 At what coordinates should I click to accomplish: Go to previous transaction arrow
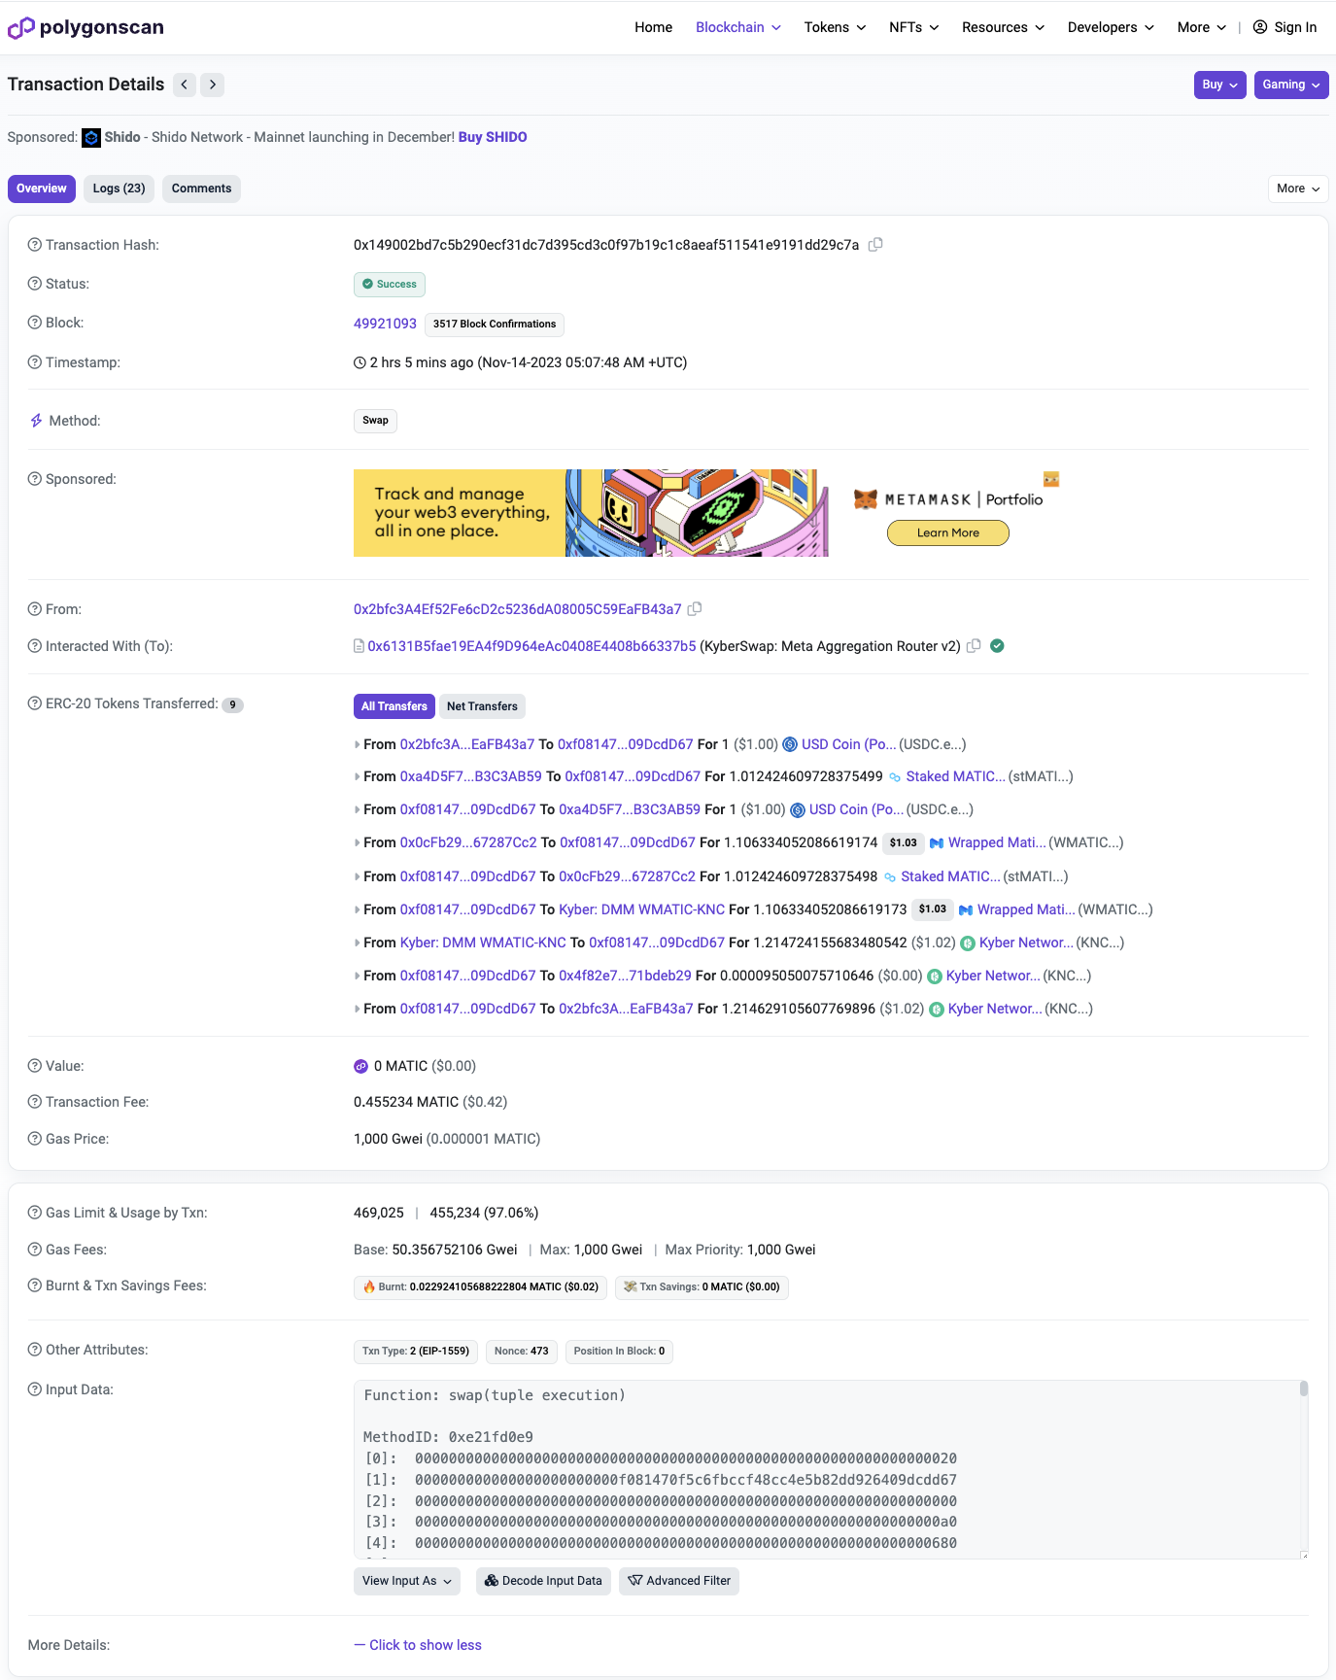pyautogui.click(x=185, y=85)
